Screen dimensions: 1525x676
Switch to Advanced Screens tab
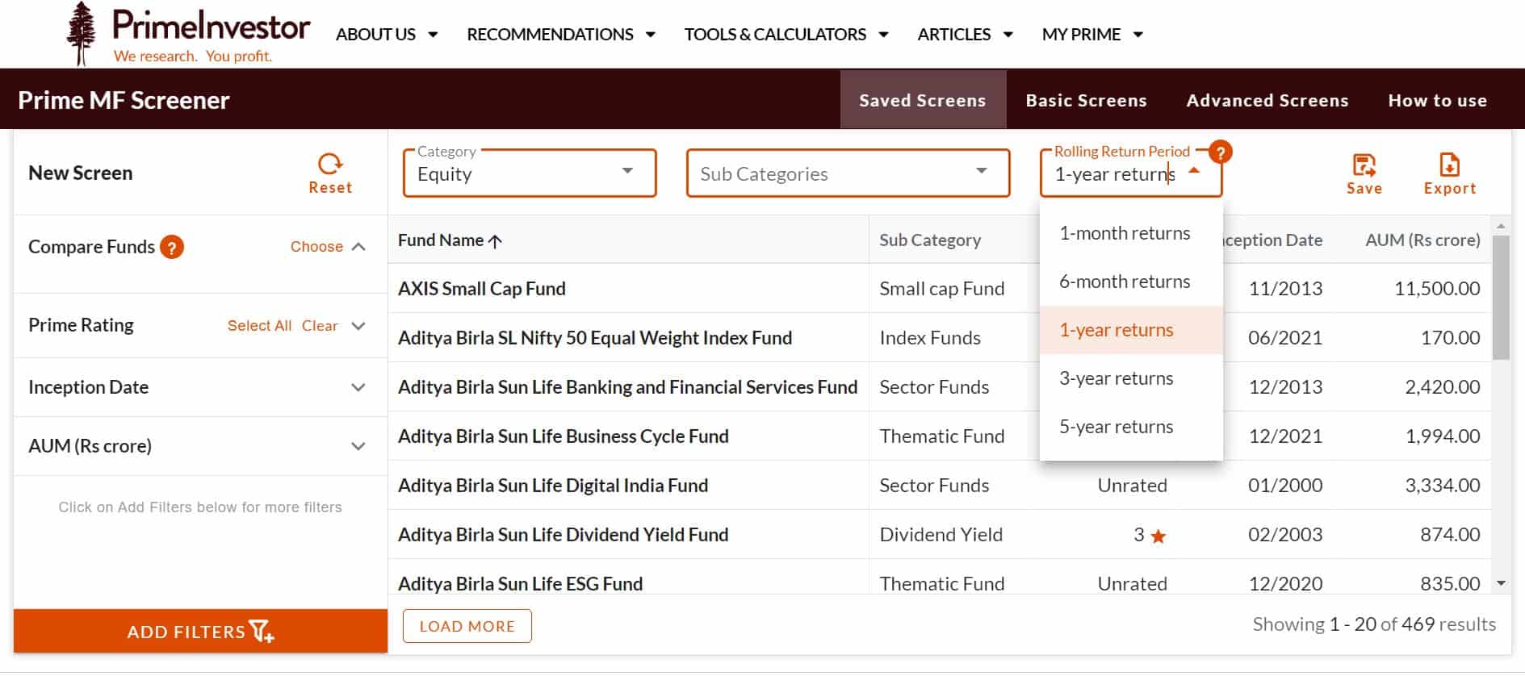point(1267,100)
